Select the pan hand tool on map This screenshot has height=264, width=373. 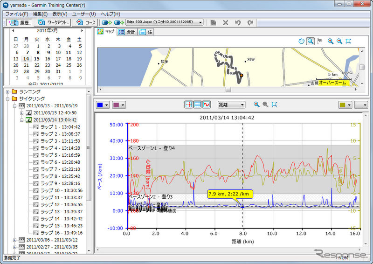(302, 41)
